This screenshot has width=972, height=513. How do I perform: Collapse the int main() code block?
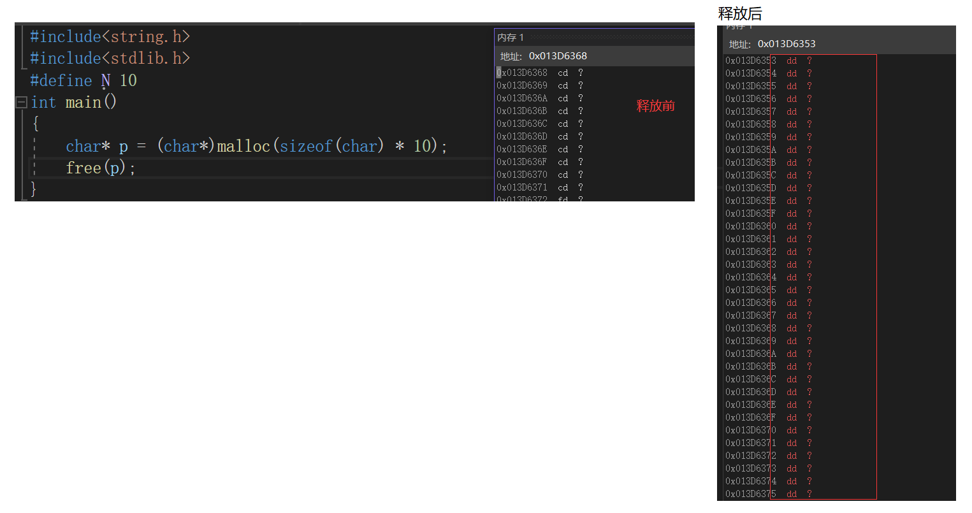tap(21, 102)
